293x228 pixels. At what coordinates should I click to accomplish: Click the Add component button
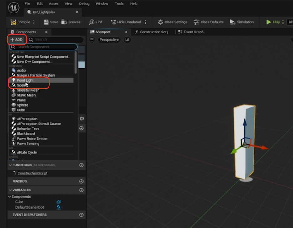point(17,40)
